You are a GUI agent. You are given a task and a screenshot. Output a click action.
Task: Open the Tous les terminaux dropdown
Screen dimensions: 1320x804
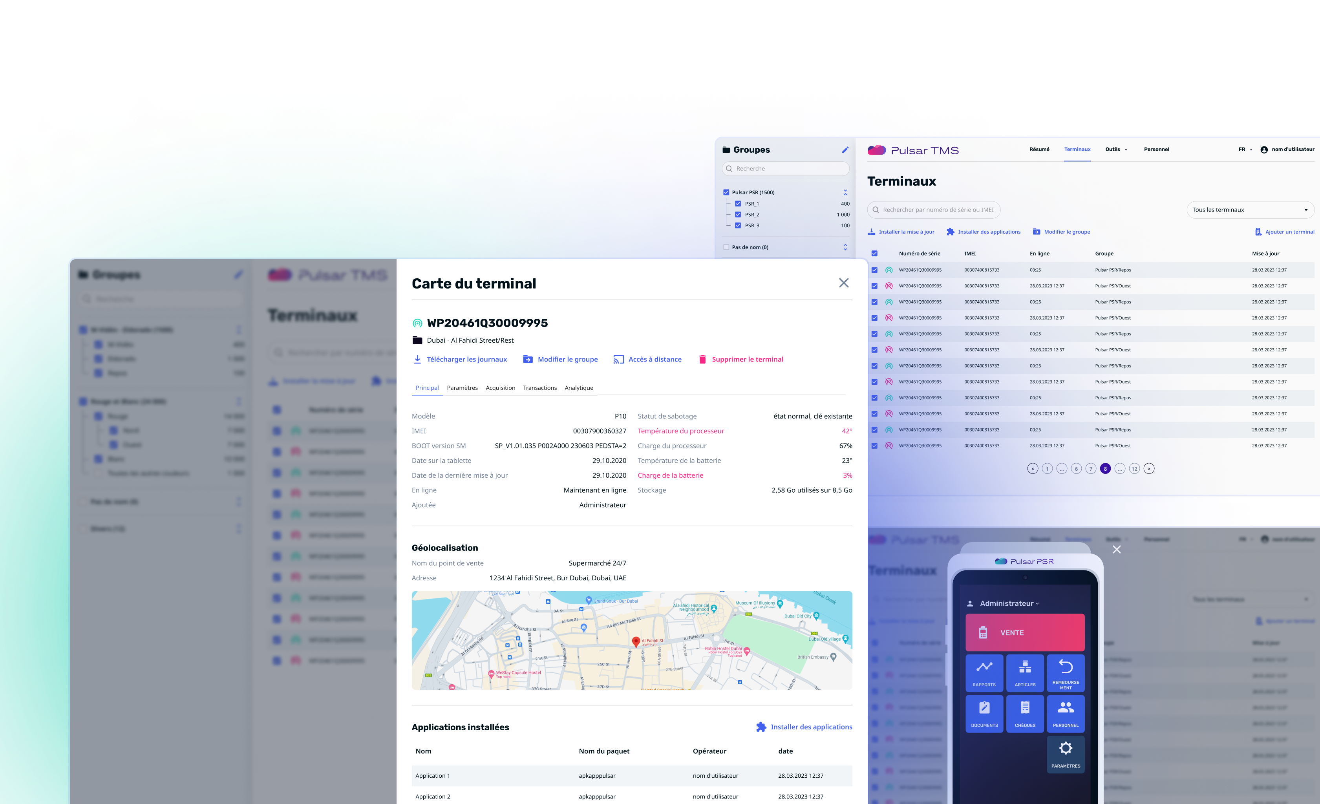click(1251, 210)
